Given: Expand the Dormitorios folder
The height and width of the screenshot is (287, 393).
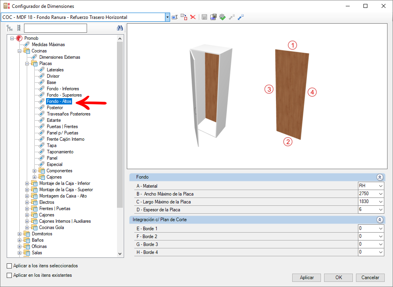Looking at the screenshot, I should (20, 234).
